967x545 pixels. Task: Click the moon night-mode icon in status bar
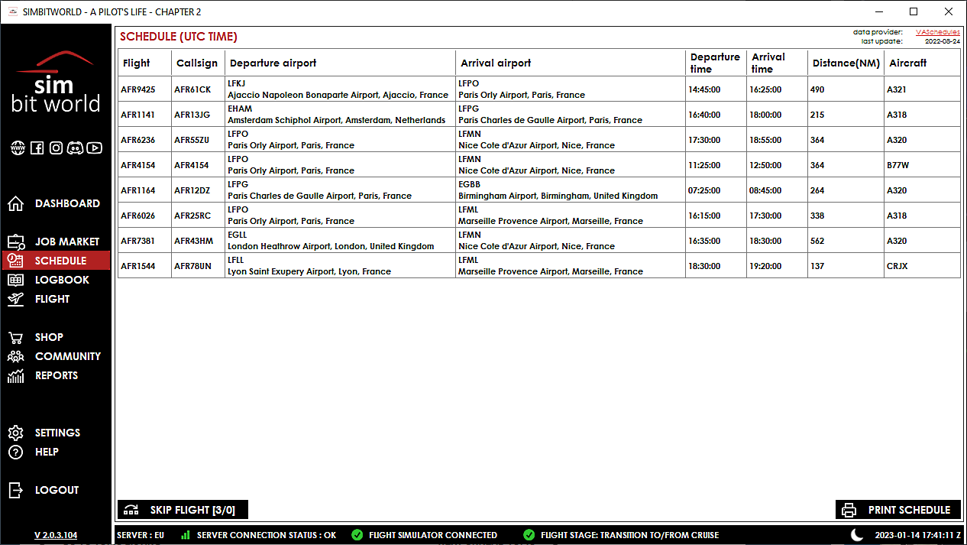[857, 535]
